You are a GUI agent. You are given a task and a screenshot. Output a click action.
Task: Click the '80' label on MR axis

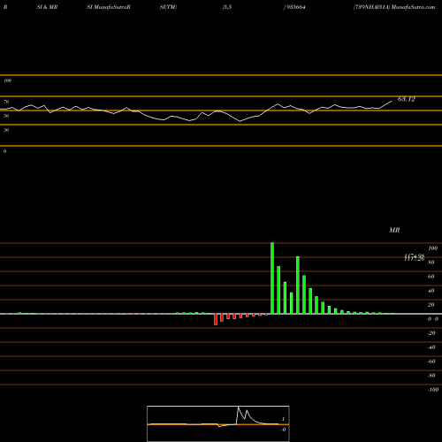click(431, 263)
